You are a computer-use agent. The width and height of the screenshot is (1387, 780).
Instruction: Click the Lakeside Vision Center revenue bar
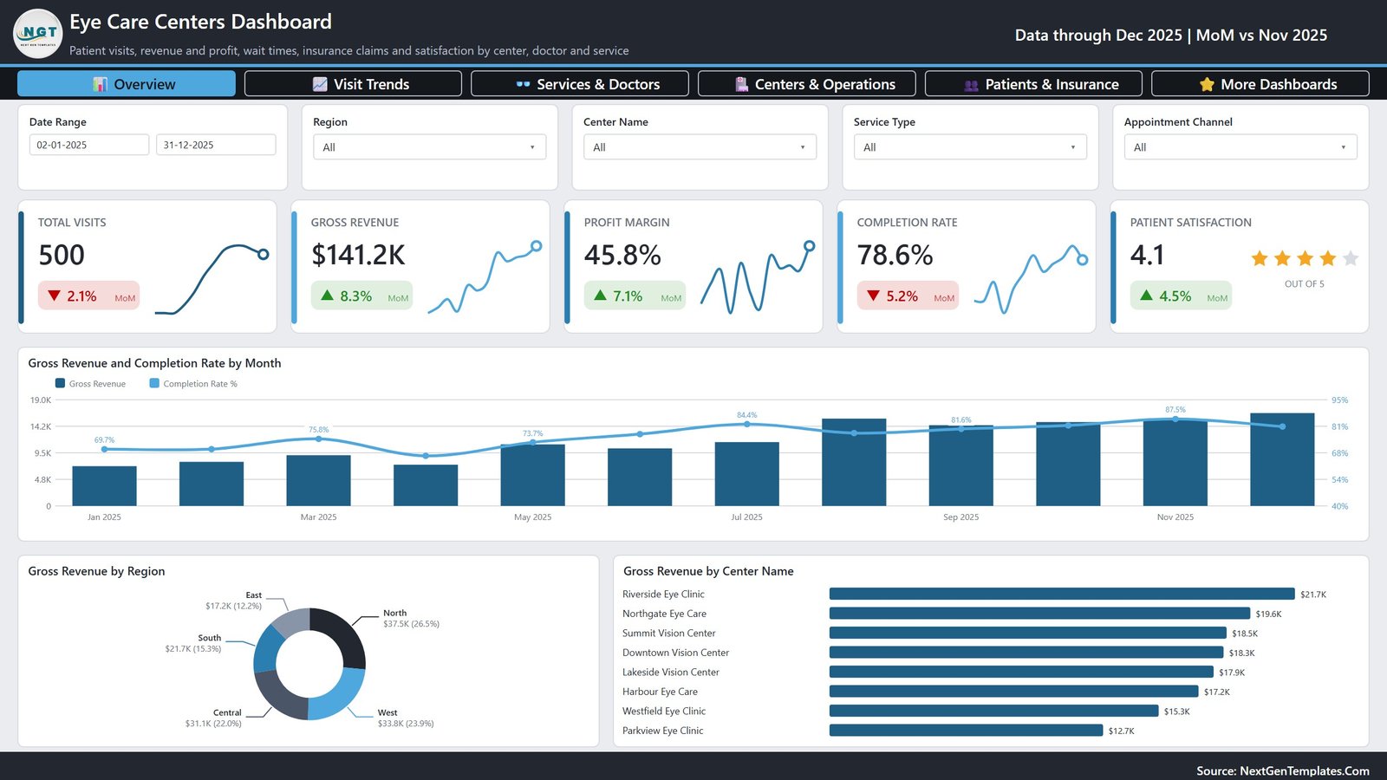(1021, 672)
